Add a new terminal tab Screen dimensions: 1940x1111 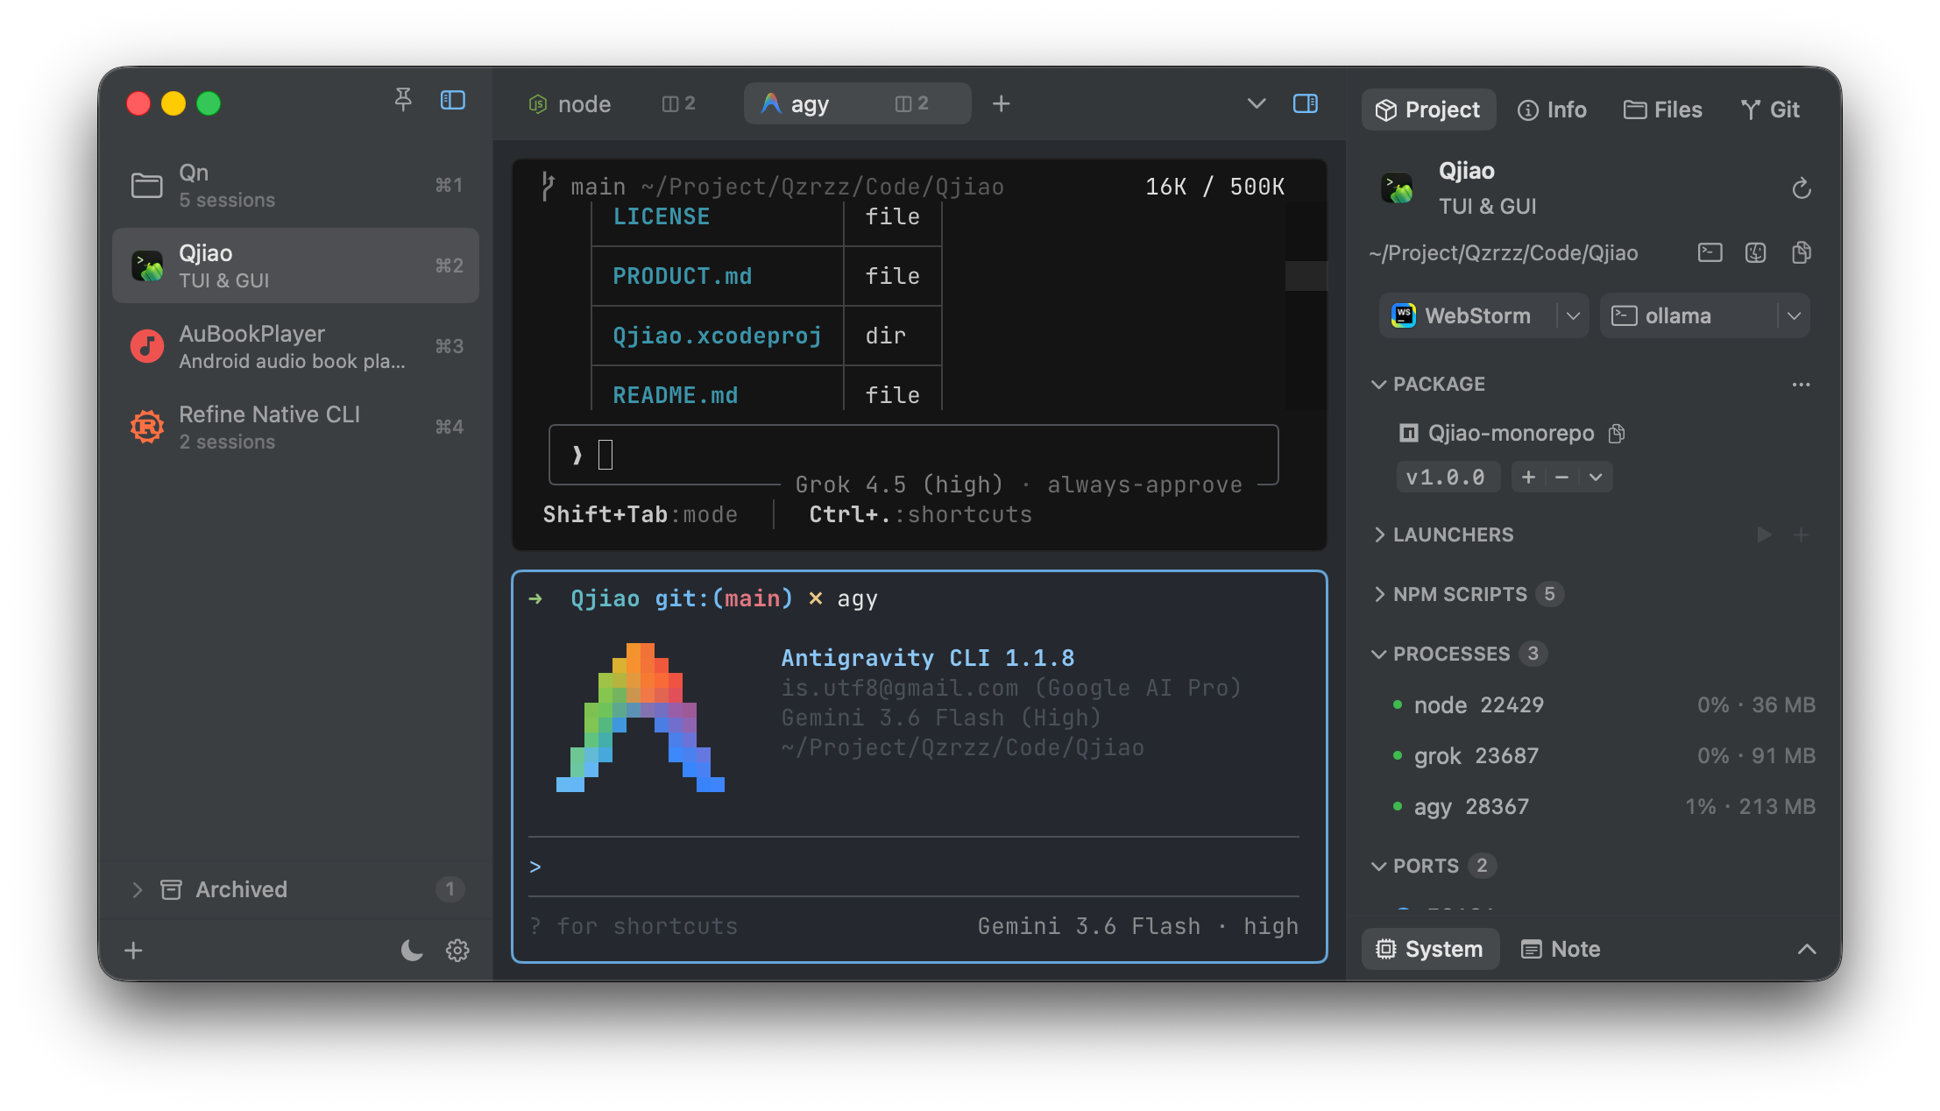tap(1001, 103)
